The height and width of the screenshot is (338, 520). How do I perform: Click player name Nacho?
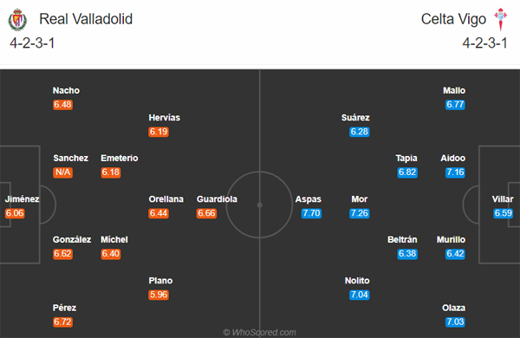click(x=66, y=90)
